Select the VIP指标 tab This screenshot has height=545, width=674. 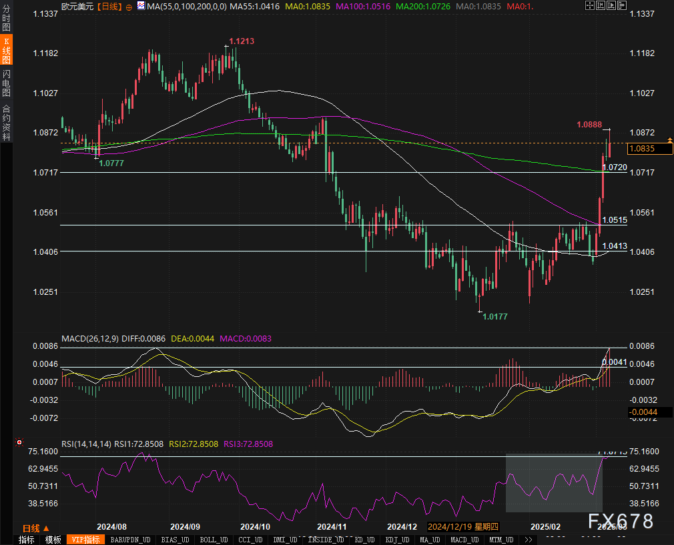click(85, 540)
